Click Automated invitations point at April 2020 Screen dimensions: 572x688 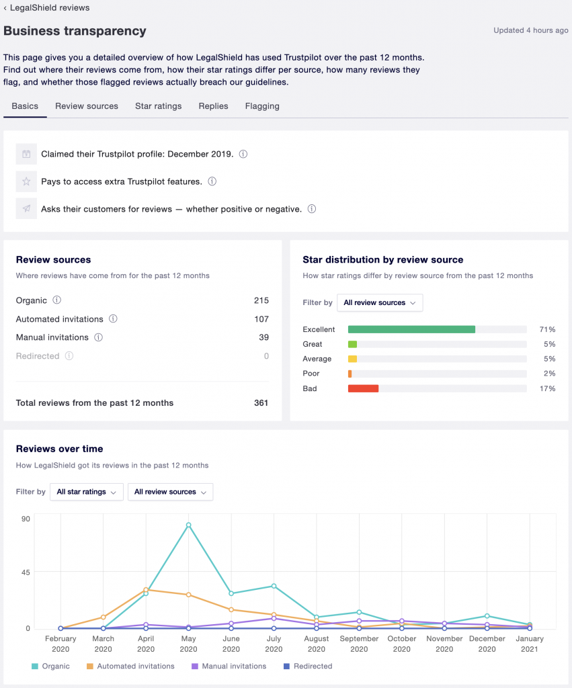pyautogui.click(x=146, y=590)
